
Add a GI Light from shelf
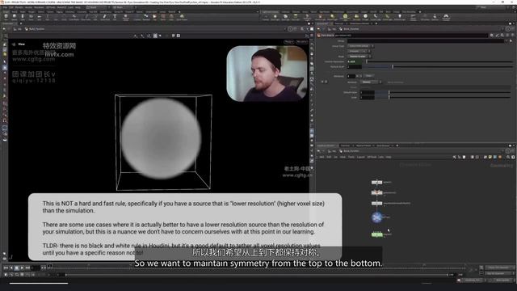pyautogui.click(x=365, y=17)
